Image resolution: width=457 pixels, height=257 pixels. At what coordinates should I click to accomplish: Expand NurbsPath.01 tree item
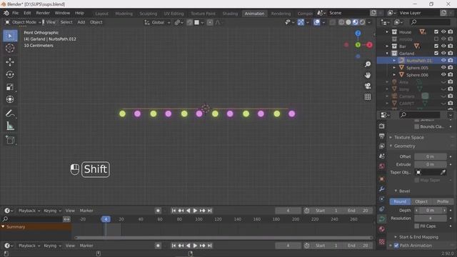394,61
